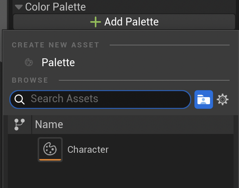Click the palette icon beside Palette entry

(x=28, y=62)
